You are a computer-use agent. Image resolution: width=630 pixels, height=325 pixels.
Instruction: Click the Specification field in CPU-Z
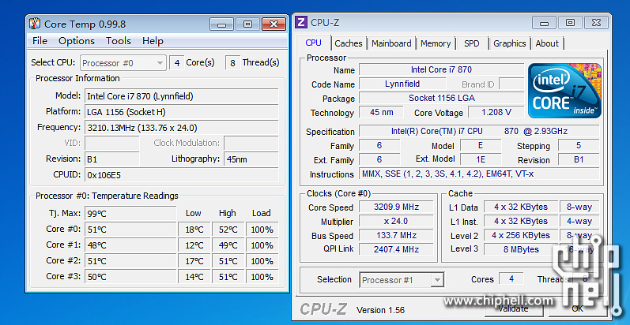pos(479,131)
